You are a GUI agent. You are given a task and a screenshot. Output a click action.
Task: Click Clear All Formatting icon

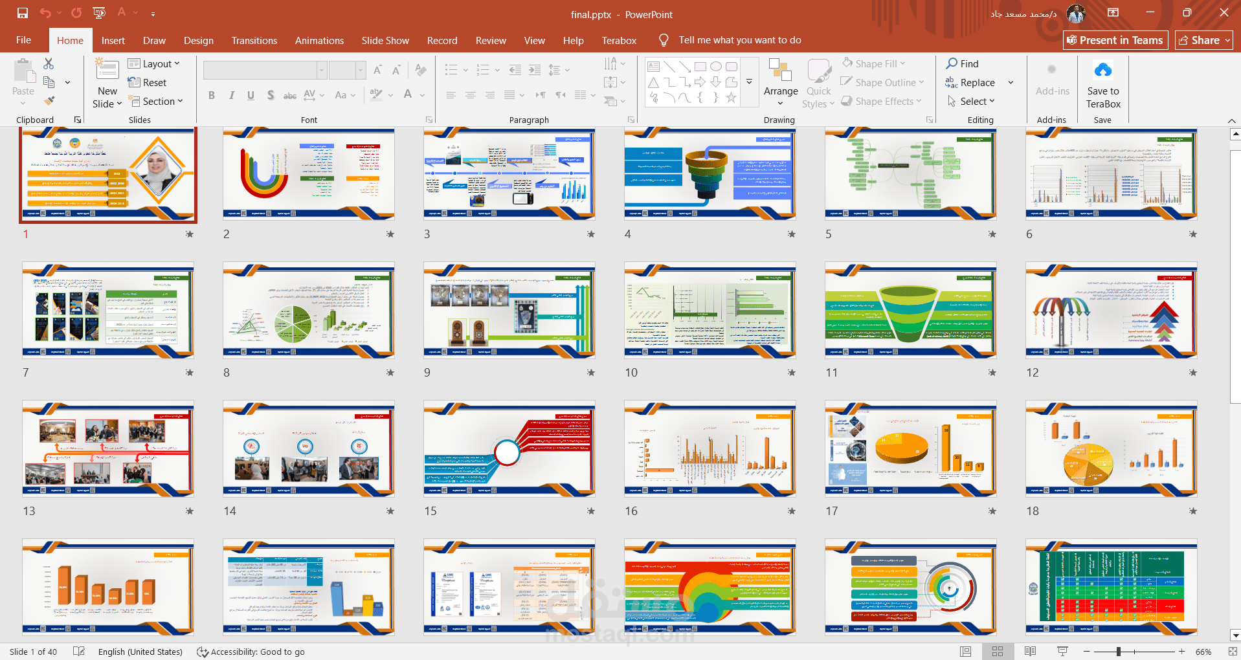click(421, 70)
